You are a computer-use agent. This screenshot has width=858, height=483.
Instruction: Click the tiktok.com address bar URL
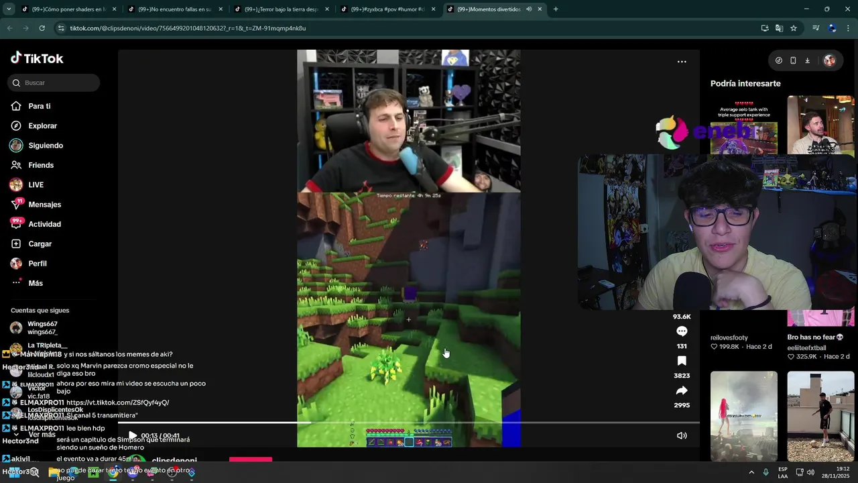(x=188, y=28)
